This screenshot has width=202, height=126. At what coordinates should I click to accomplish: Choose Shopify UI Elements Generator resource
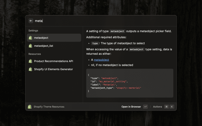pos(54,69)
